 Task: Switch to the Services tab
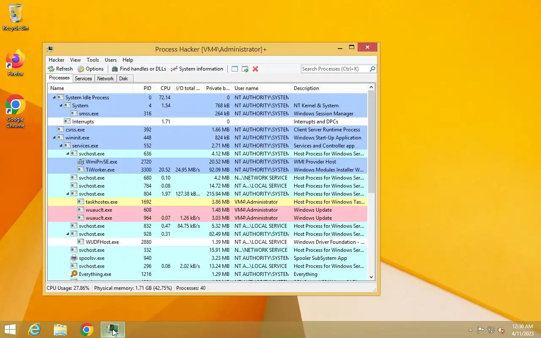click(83, 79)
